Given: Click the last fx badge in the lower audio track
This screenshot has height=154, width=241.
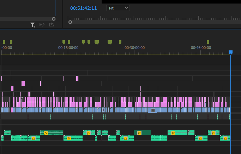Looking at the screenshot, I should tap(225, 138).
